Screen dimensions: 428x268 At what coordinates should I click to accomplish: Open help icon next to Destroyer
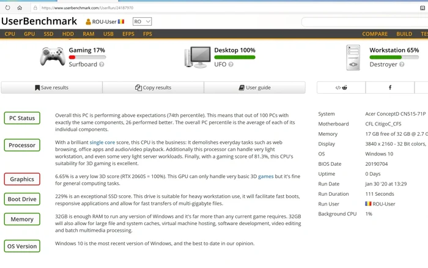click(x=402, y=64)
